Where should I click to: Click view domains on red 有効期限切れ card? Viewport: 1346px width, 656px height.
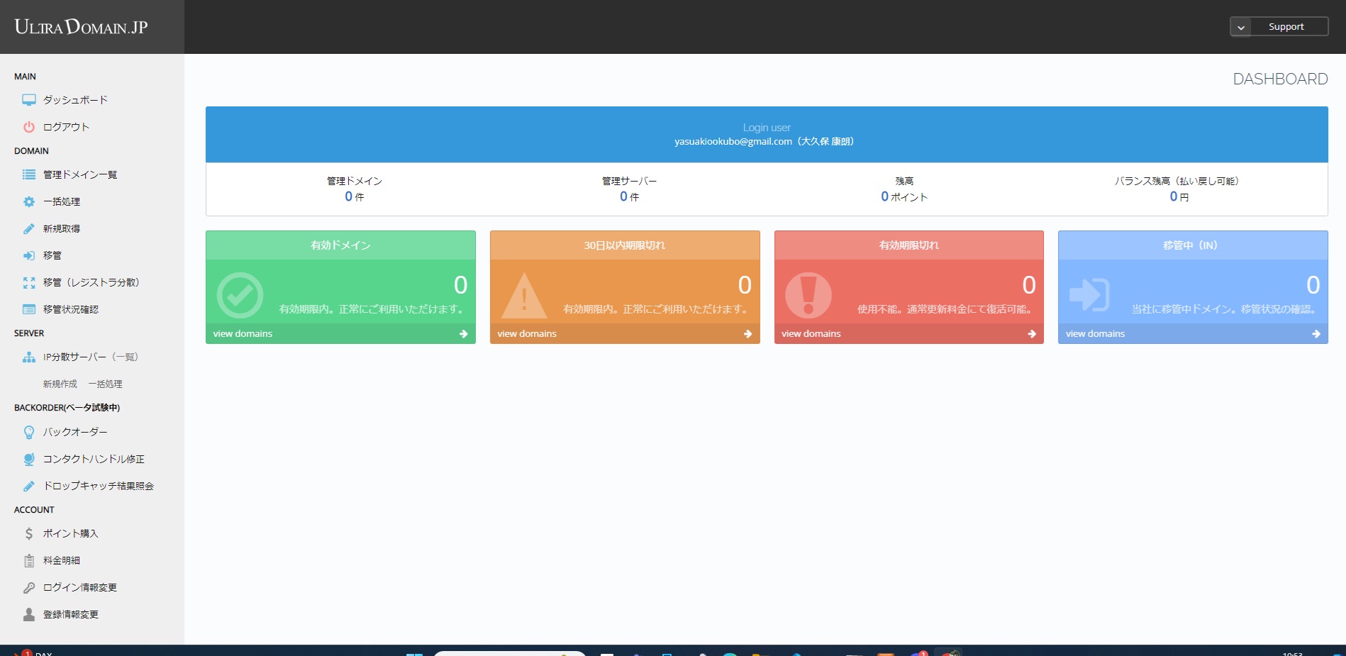(x=811, y=333)
